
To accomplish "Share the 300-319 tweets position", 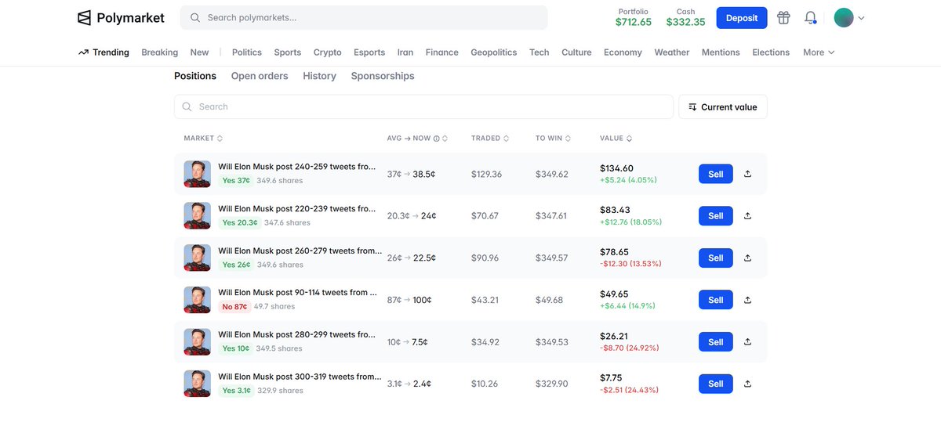I will pos(747,384).
